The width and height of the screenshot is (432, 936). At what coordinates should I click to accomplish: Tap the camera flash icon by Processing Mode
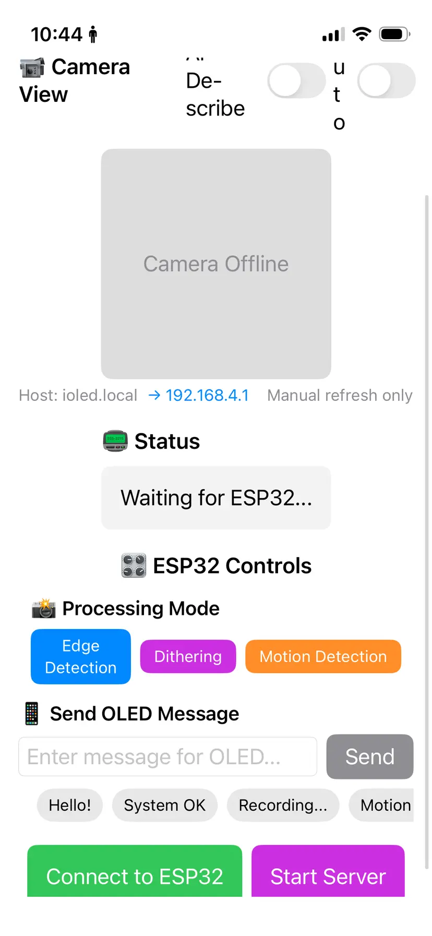pyautogui.click(x=44, y=608)
